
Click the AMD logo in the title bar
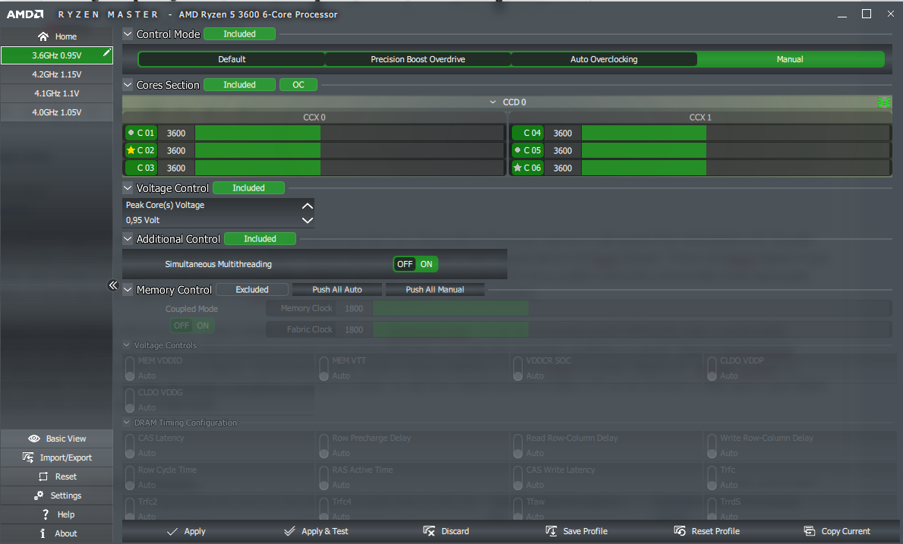[x=25, y=14]
